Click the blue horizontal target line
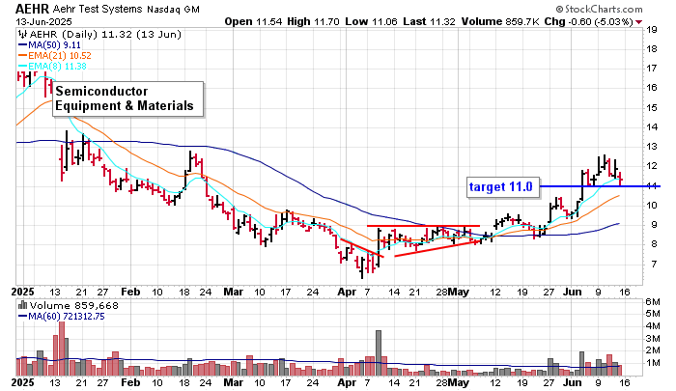 600,186
